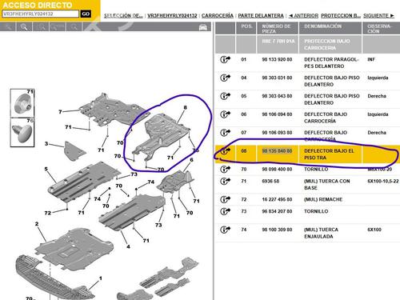Viewport: 400px width, 300px height.
Task: Click the car icon above the diagram
Action: [203, 27]
